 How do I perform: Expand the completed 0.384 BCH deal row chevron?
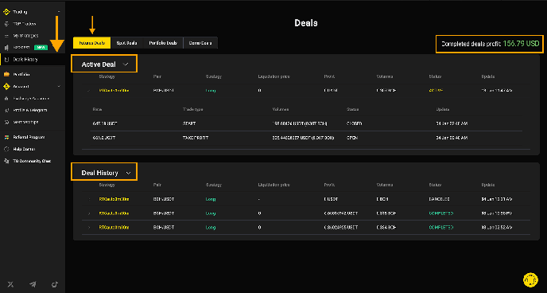tap(89, 228)
